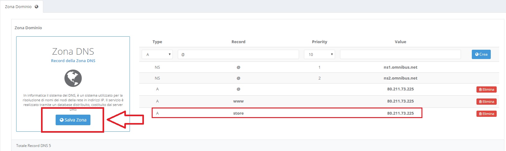Click the Priority column header
506x151 pixels.
coord(320,42)
